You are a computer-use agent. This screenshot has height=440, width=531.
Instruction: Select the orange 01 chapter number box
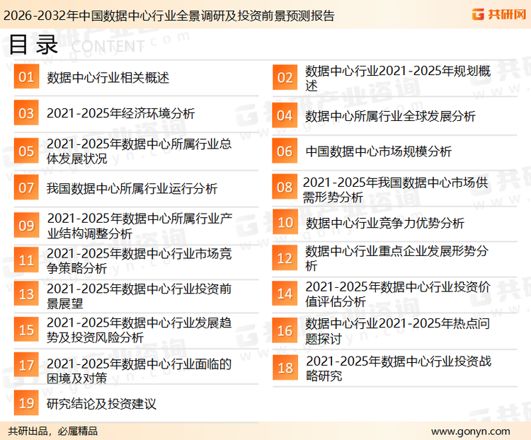[26, 76]
